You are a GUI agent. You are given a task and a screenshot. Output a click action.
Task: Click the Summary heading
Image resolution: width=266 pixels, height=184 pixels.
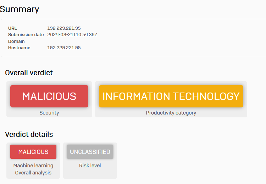coord(20,9)
